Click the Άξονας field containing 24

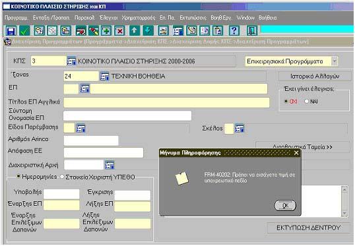pos(81,77)
